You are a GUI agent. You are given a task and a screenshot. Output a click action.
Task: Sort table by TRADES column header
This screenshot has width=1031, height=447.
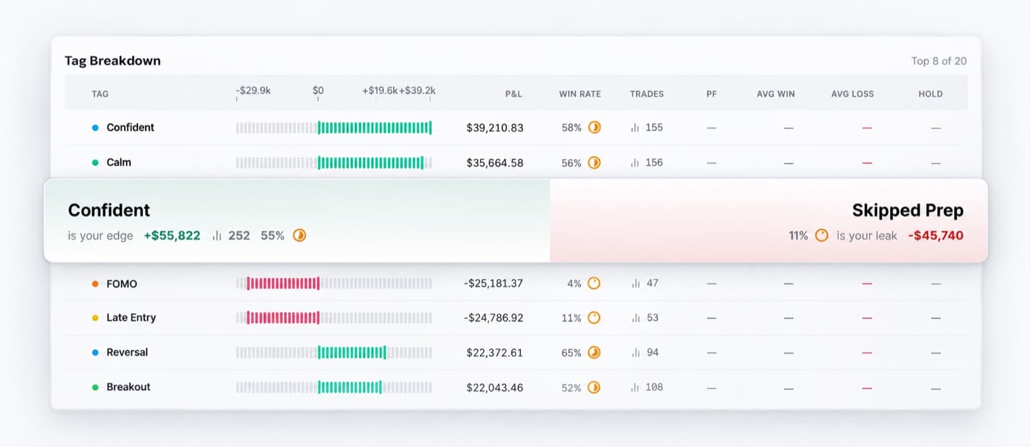click(647, 94)
